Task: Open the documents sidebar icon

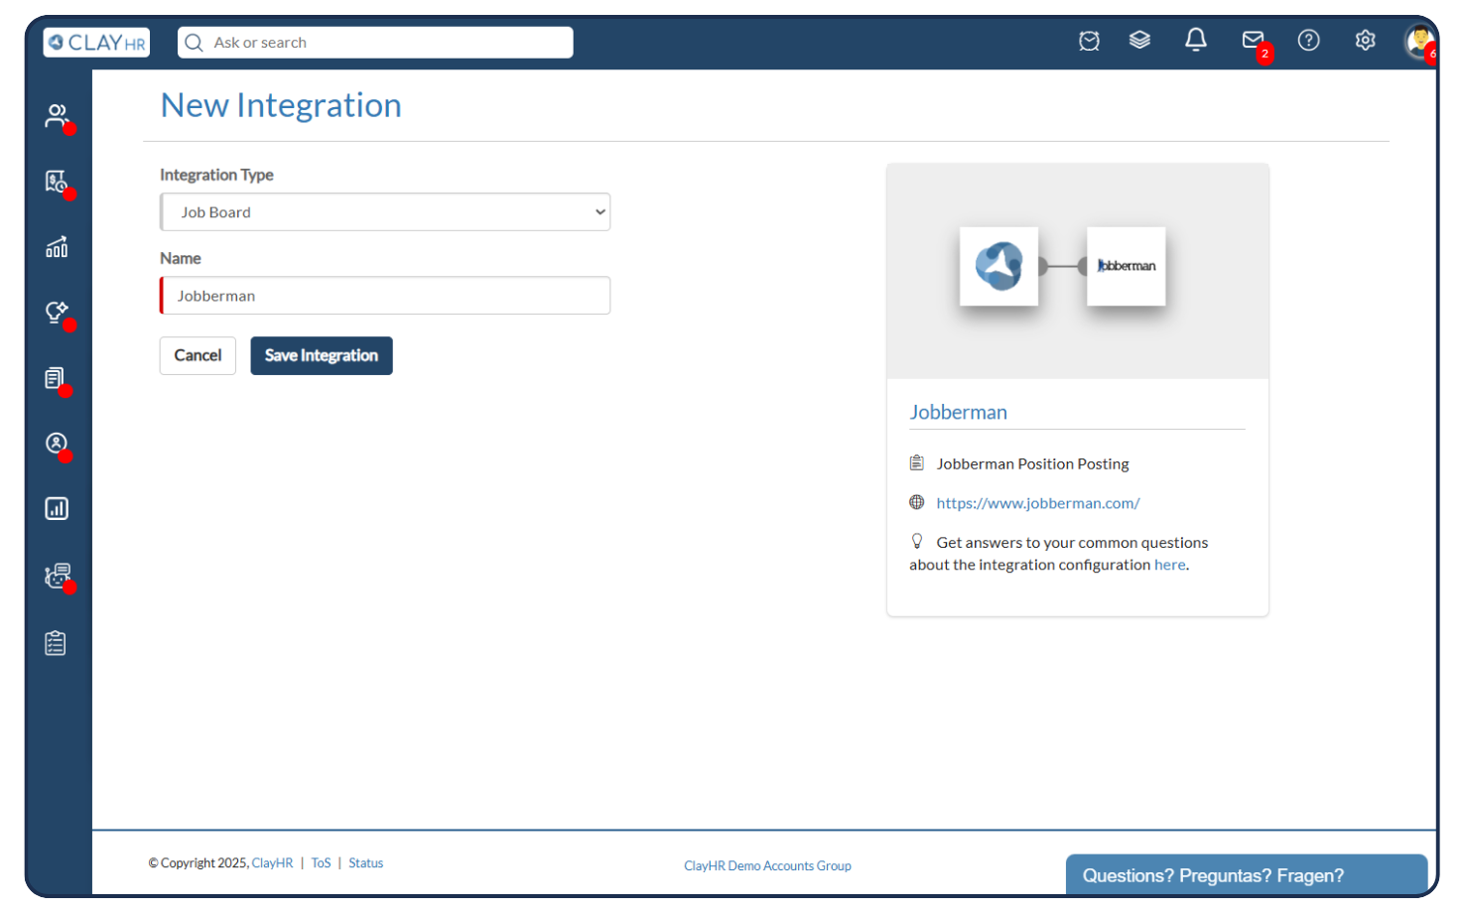Action: pos(56,378)
